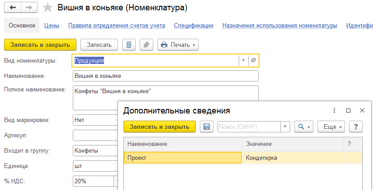Open the vertical dots dialog menu
This screenshot has height=190, width=373.
pos(334,110)
